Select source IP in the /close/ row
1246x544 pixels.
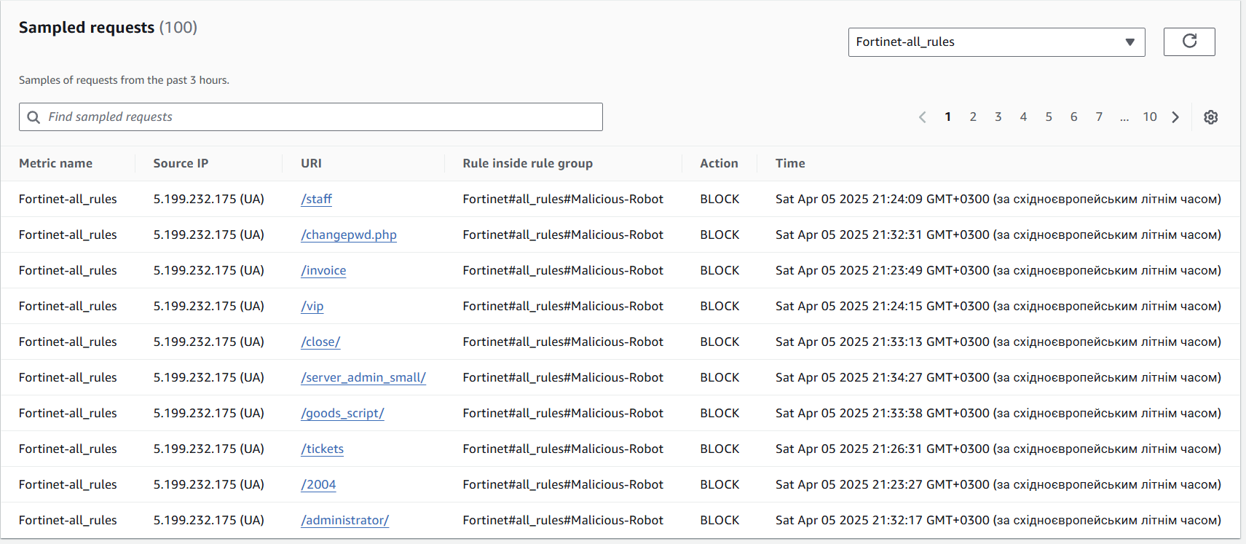tap(208, 342)
